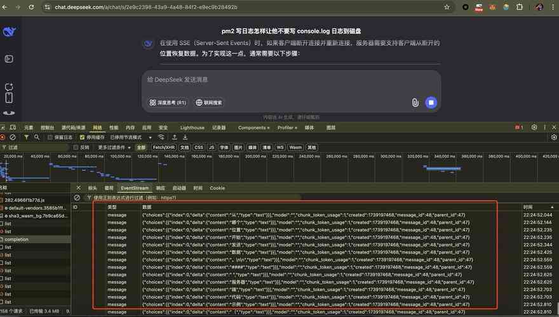Toggle 深度思考 (R1) mode button

tap(168, 102)
